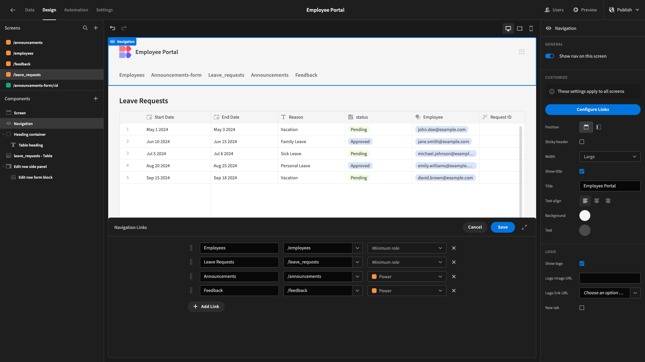Open the /announcements URL dropdown
Viewport: 645px width, 362px height.
pos(357,277)
